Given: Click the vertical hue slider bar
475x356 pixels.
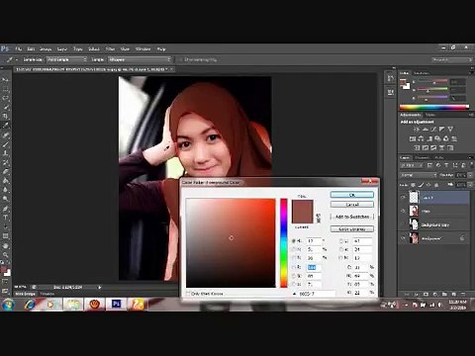Looking at the screenshot, I should tap(284, 243).
